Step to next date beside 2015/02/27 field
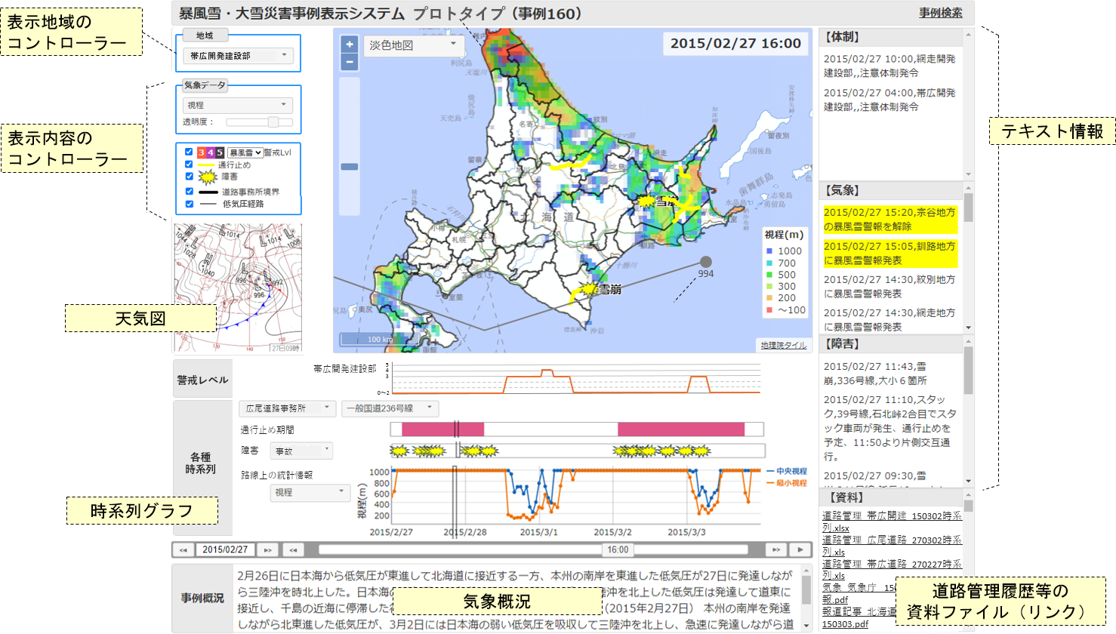Image resolution: width=1116 pixels, height=634 pixels. click(267, 550)
